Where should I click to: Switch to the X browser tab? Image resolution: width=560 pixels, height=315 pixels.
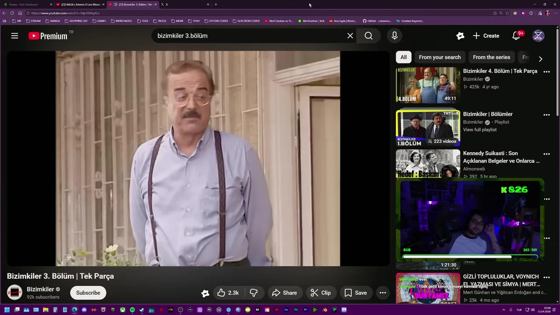[x=185, y=4]
